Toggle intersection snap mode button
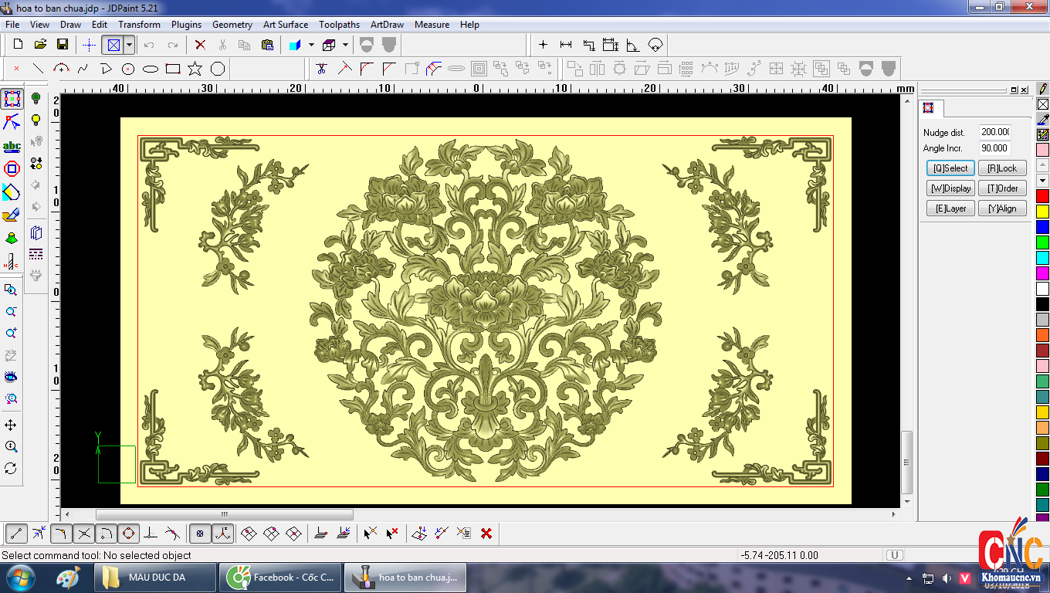The height and width of the screenshot is (593, 1050). (x=84, y=533)
